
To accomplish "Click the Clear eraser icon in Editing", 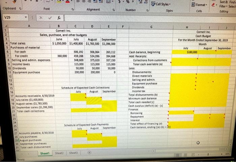I will pyautogui.click(x=213, y=5).
